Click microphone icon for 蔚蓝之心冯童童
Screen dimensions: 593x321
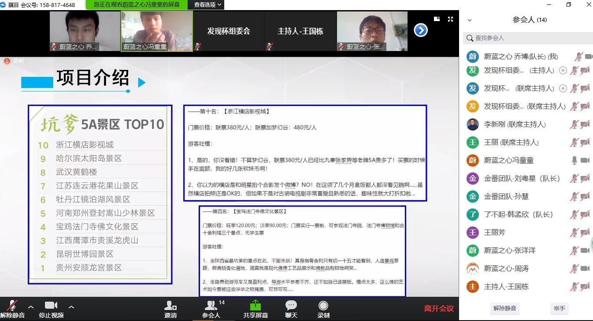click(574, 160)
